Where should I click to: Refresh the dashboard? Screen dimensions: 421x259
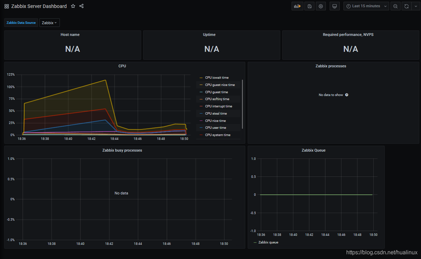[406, 6]
